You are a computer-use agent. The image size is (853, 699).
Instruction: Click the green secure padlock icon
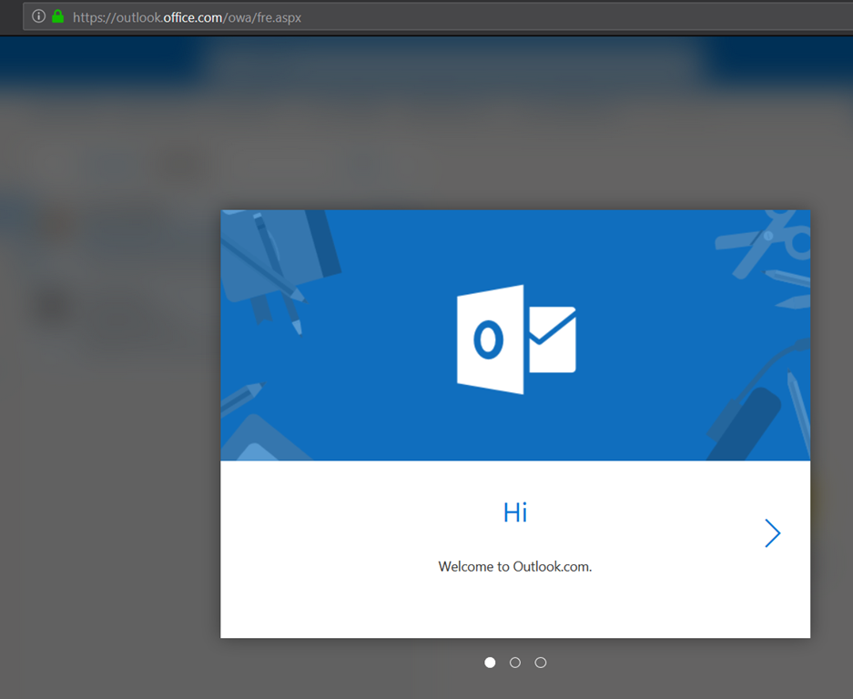click(57, 16)
